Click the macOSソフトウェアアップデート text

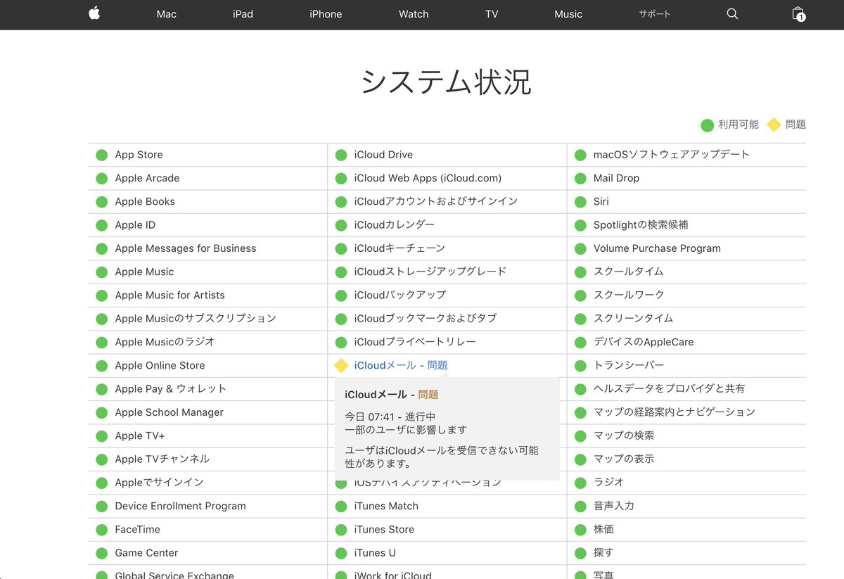coord(671,155)
